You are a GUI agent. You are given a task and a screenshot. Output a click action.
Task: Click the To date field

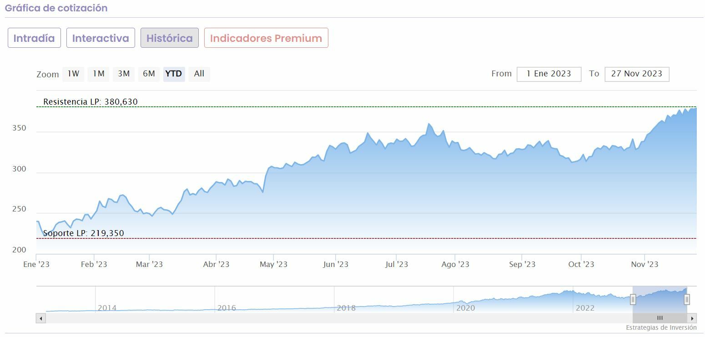click(x=636, y=74)
